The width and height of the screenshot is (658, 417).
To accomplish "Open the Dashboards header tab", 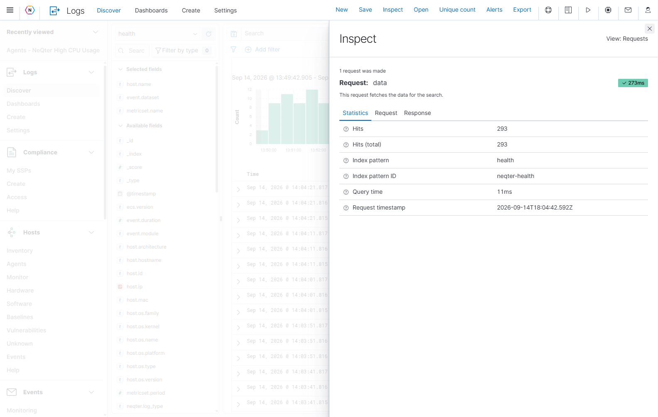I will pos(151,10).
